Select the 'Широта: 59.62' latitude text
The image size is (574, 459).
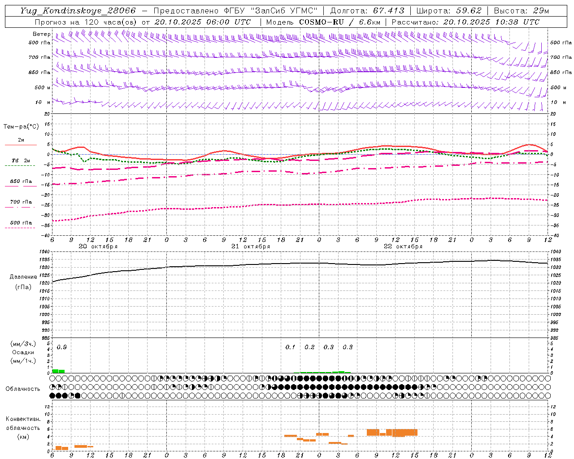pyautogui.click(x=449, y=11)
